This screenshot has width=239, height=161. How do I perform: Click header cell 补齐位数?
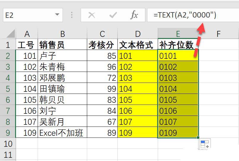tap(178, 45)
